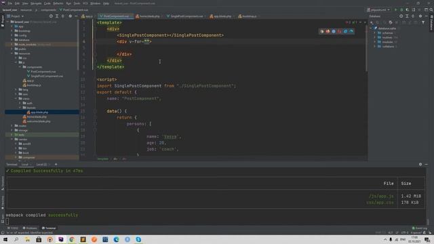Open the Project view dropdown
434x244 pixels.
(15, 16)
